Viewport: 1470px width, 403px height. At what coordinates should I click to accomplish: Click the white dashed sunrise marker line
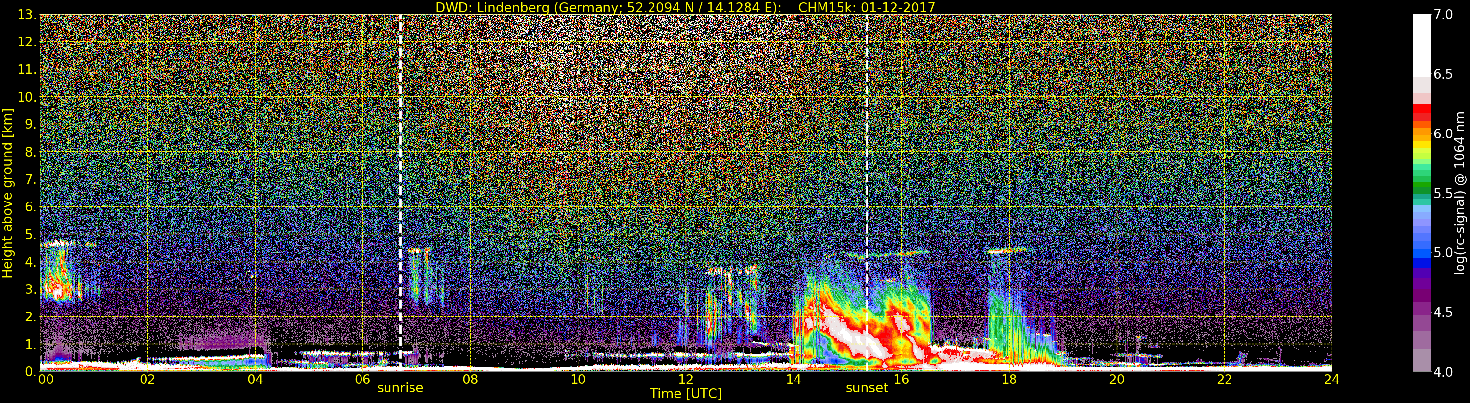[x=401, y=193]
